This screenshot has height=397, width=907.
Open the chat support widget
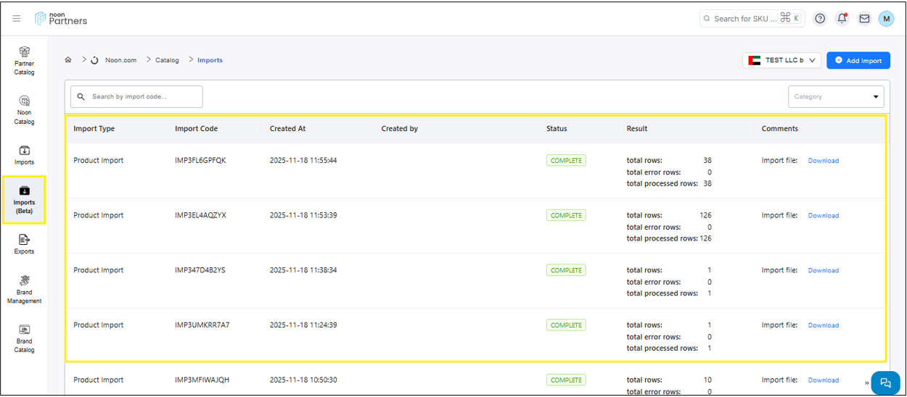(885, 383)
